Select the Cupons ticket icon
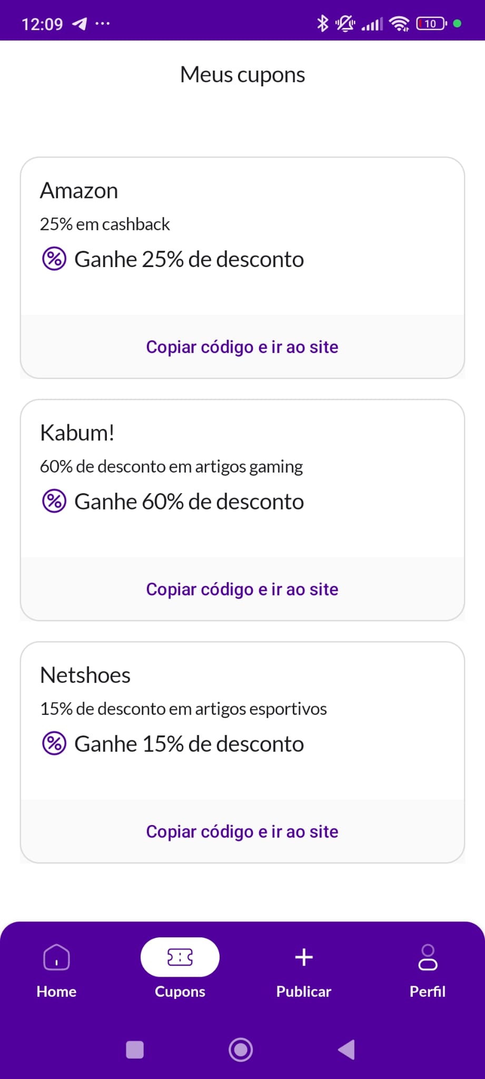This screenshot has height=1079, width=485. pyautogui.click(x=180, y=957)
